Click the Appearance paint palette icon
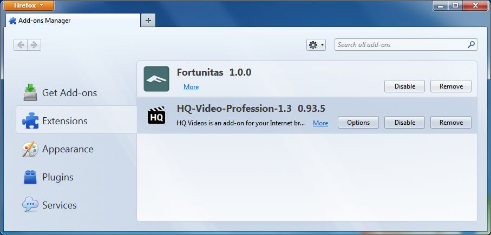The width and height of the screenshot is (491, 235). pyautogui.click(x=30, y=149)
